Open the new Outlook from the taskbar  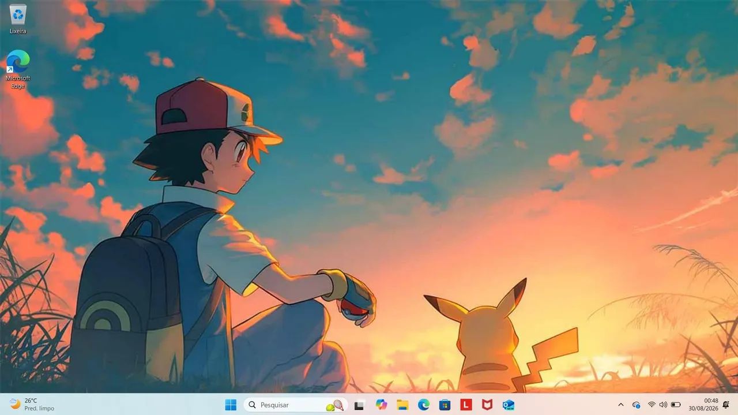pos(508,405)
